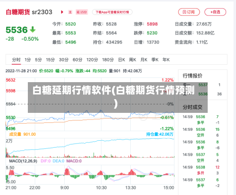Switch to the 180分 chart tab
236x195 pixels.
tap(108, 59)
